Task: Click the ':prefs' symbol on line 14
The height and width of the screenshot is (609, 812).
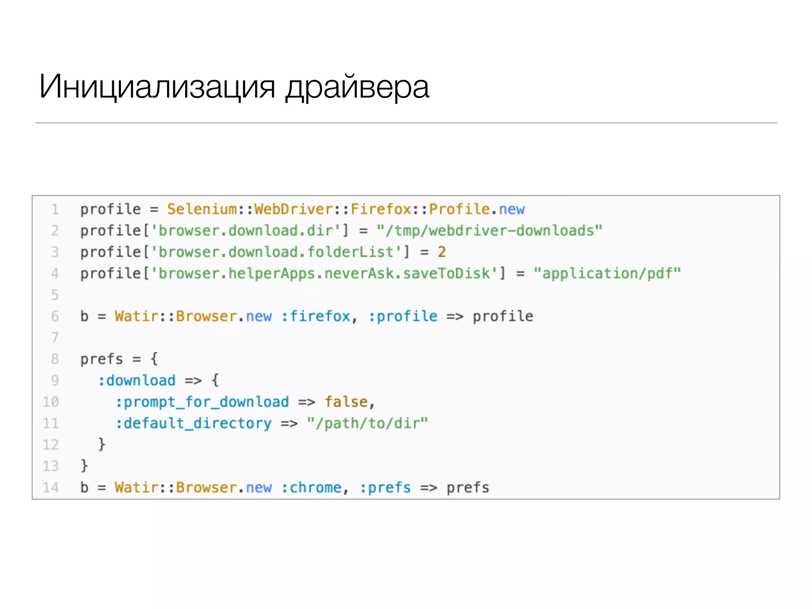Action: (x=385, y=487)
